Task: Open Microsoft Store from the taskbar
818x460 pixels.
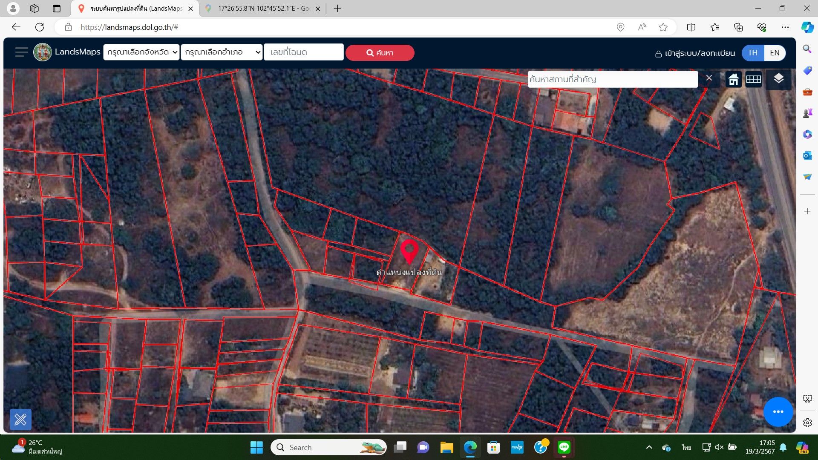Action: point(493,447)
